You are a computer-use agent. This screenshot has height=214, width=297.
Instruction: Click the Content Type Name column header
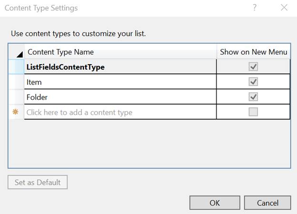120,52
